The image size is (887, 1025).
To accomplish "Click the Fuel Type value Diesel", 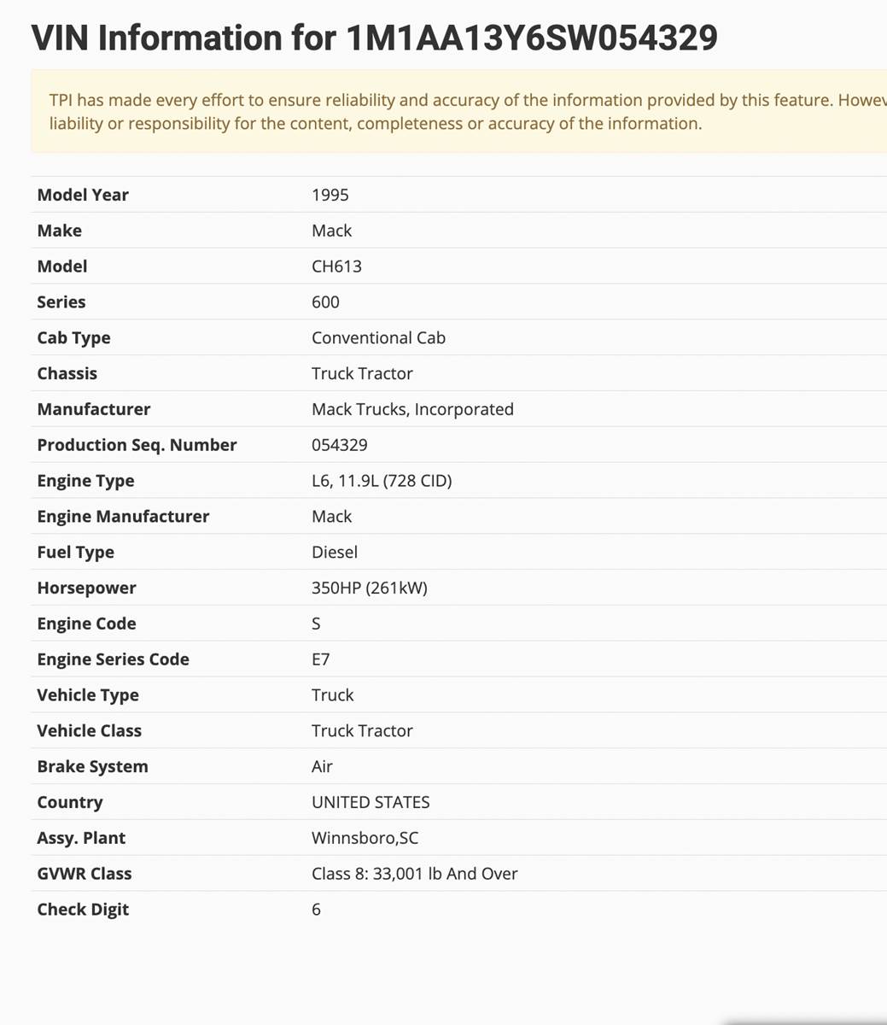I will coord(335,553).
